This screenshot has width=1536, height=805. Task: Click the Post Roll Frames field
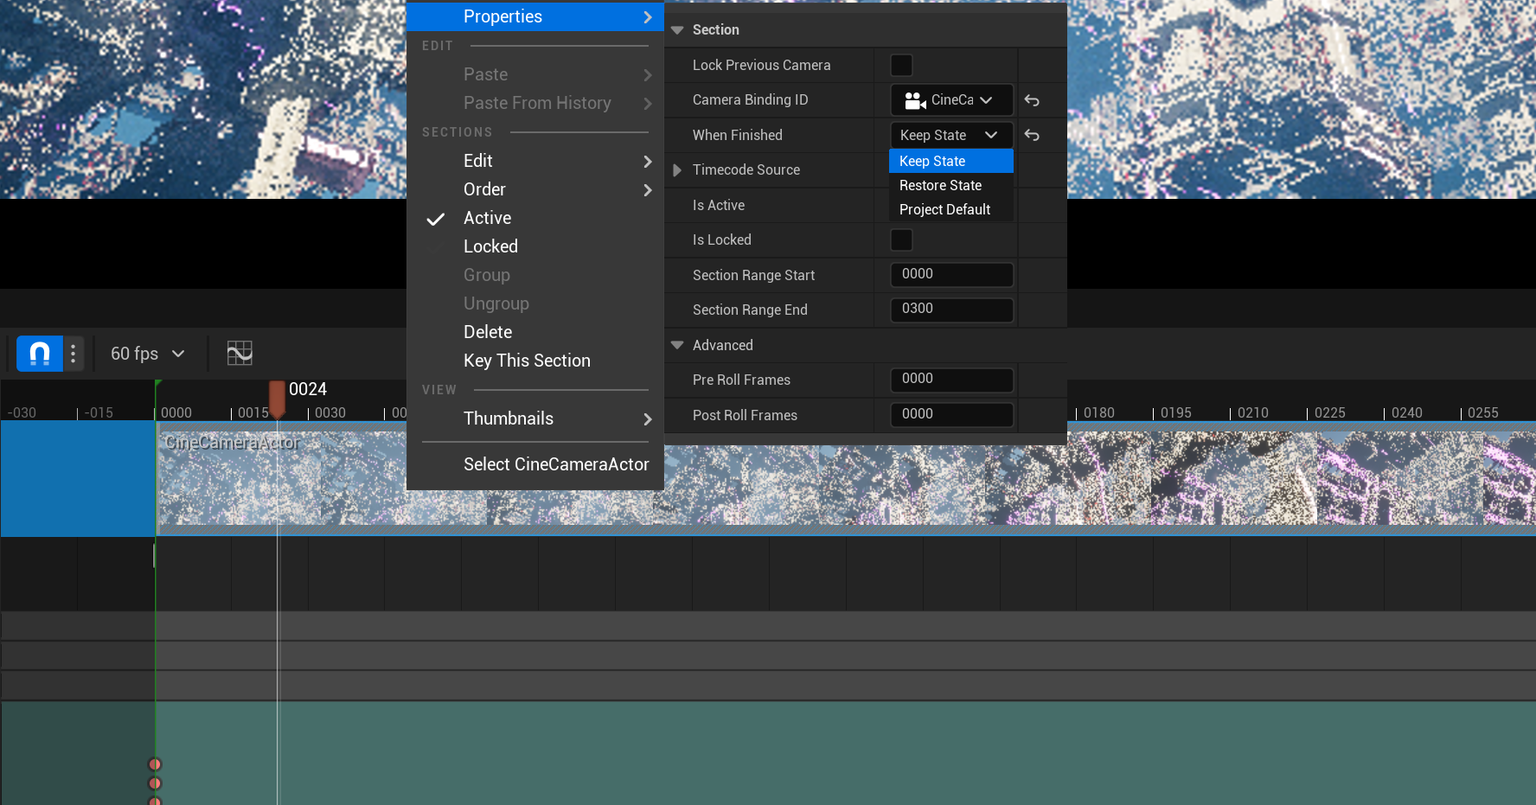click(951, 414)
